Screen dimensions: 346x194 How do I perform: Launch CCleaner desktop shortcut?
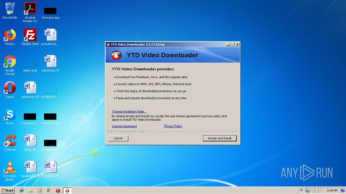pos(10,143)
